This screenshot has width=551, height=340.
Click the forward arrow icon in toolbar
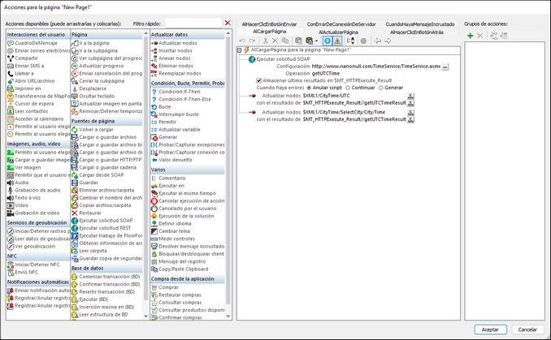tap(388, 41)
